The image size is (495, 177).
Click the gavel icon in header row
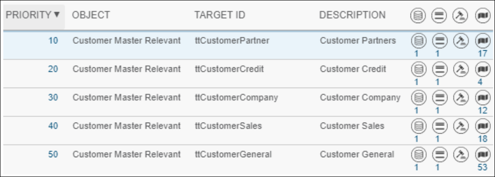pos(460,16)
